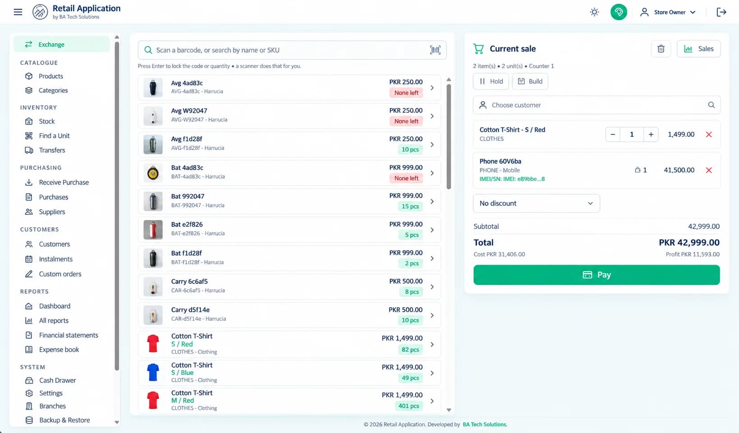The width and height of the screenshot is (739, 433).
Task: Remove Phone 60V6ba from the cart
Action: [709, 170]
